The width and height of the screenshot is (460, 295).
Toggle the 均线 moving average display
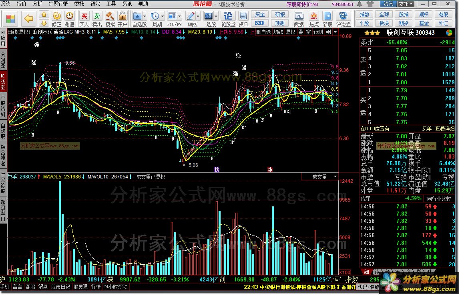[278, 32]
